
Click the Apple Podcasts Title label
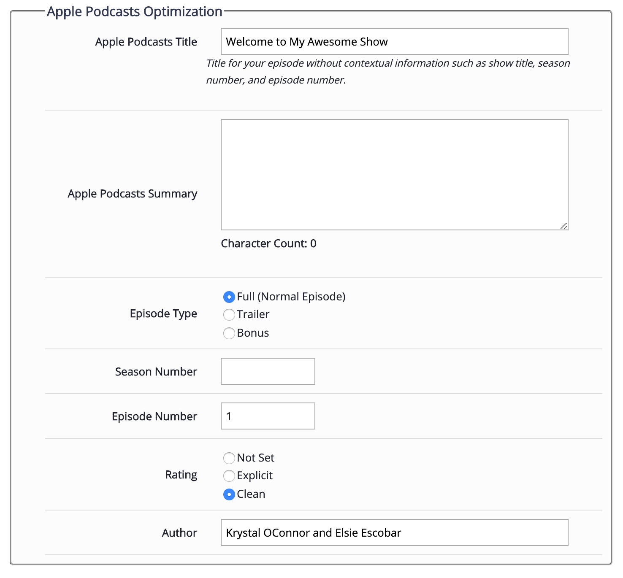tap(146, 42)
